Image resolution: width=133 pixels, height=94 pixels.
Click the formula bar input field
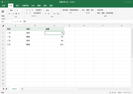[x=77, y=21]
